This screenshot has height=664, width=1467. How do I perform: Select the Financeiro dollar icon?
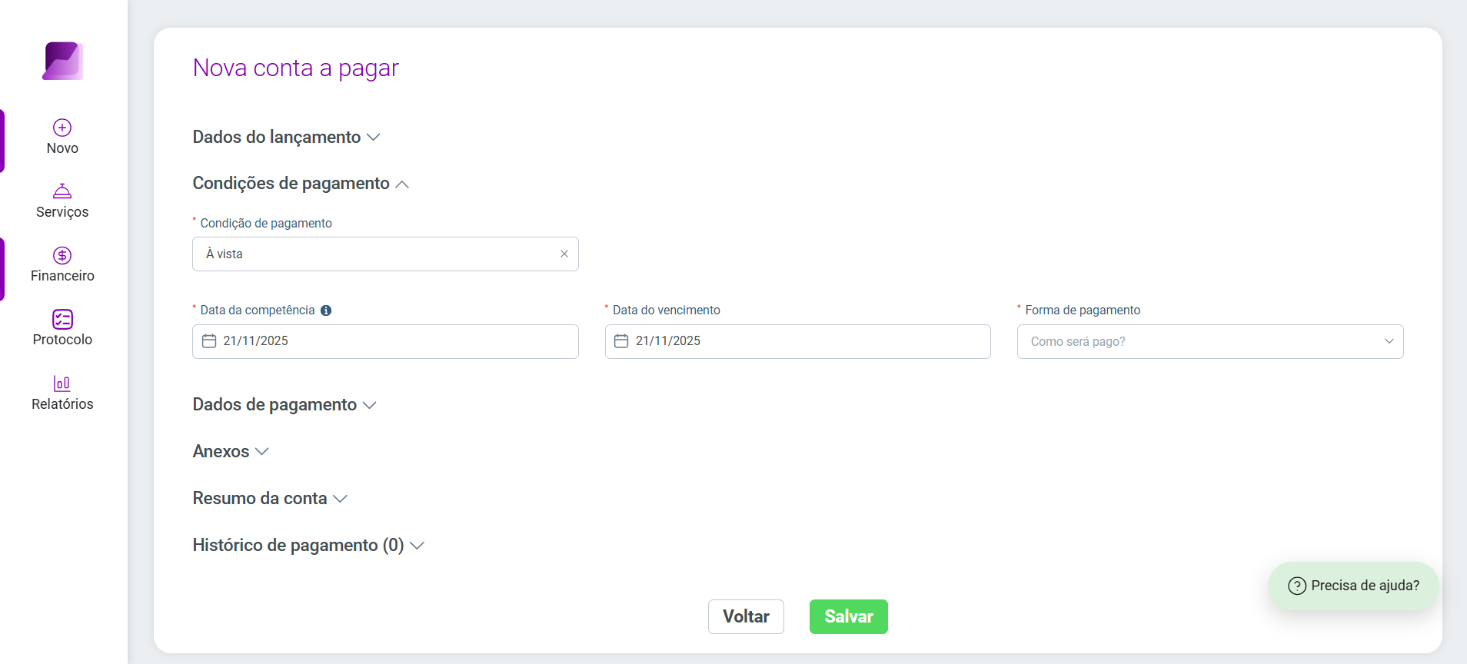pyautogui.click(x=62, y=255)
